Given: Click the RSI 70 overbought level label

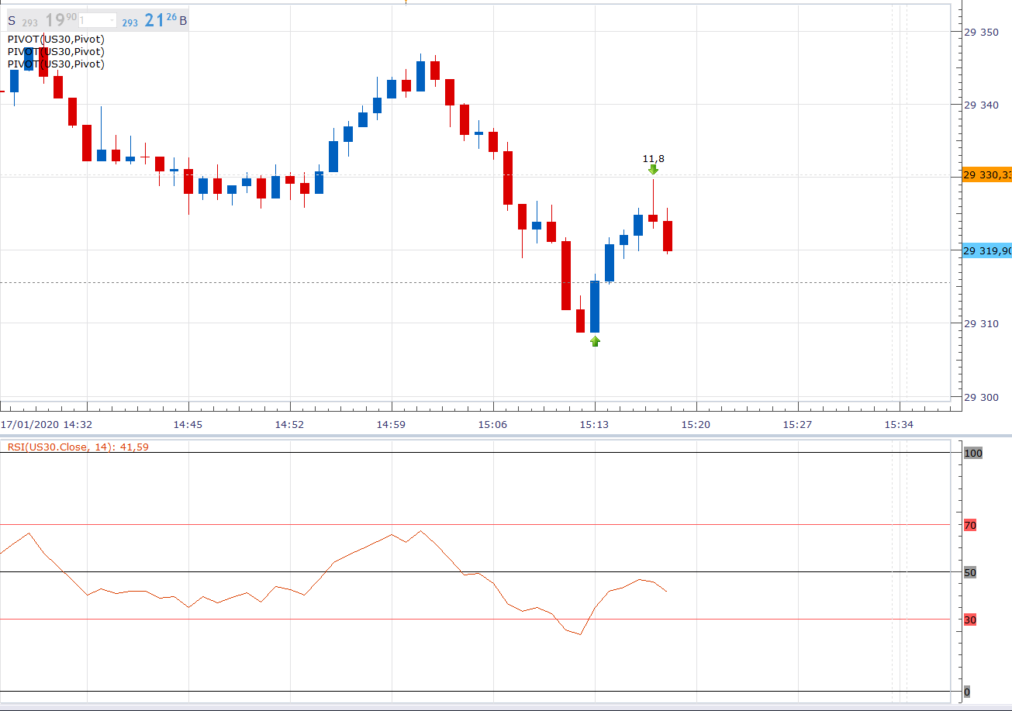Looking at the screenshot, I should 970,525.
